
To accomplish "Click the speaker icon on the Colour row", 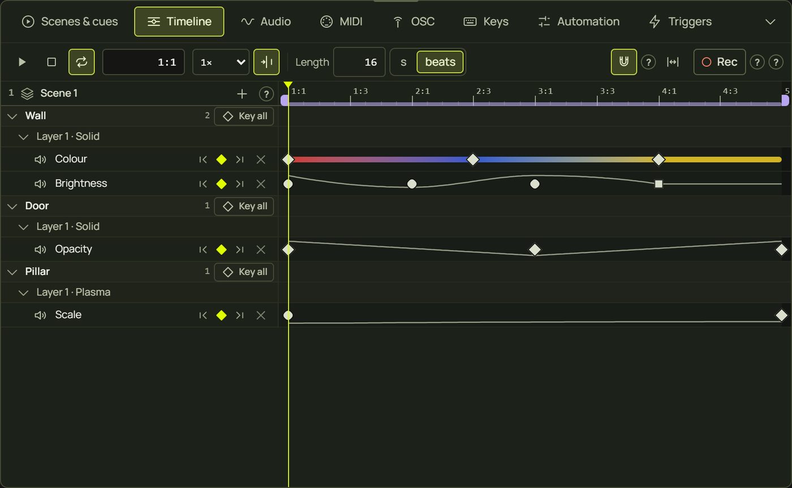I will [40, 159].
